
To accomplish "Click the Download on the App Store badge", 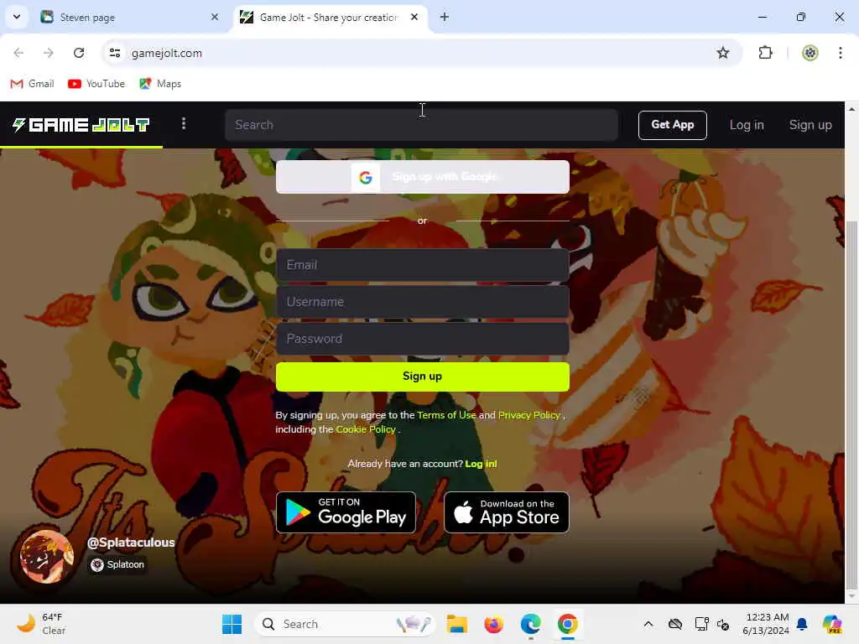I will click(x=506, y=512).
